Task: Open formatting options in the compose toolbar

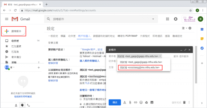Action: pos(125,102)
